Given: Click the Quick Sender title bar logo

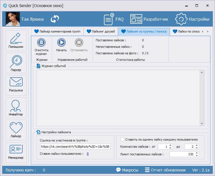Looking at the screenshot, I should tap(5, 6).
